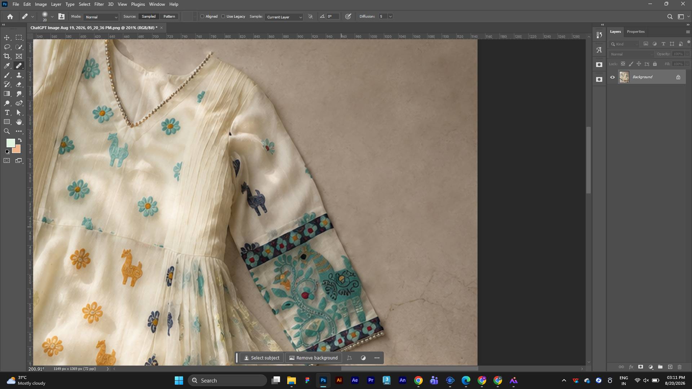The image size is (692, 389).
Task: Open the Sample dropdown showing Current Layer
Action: point(284,17)
